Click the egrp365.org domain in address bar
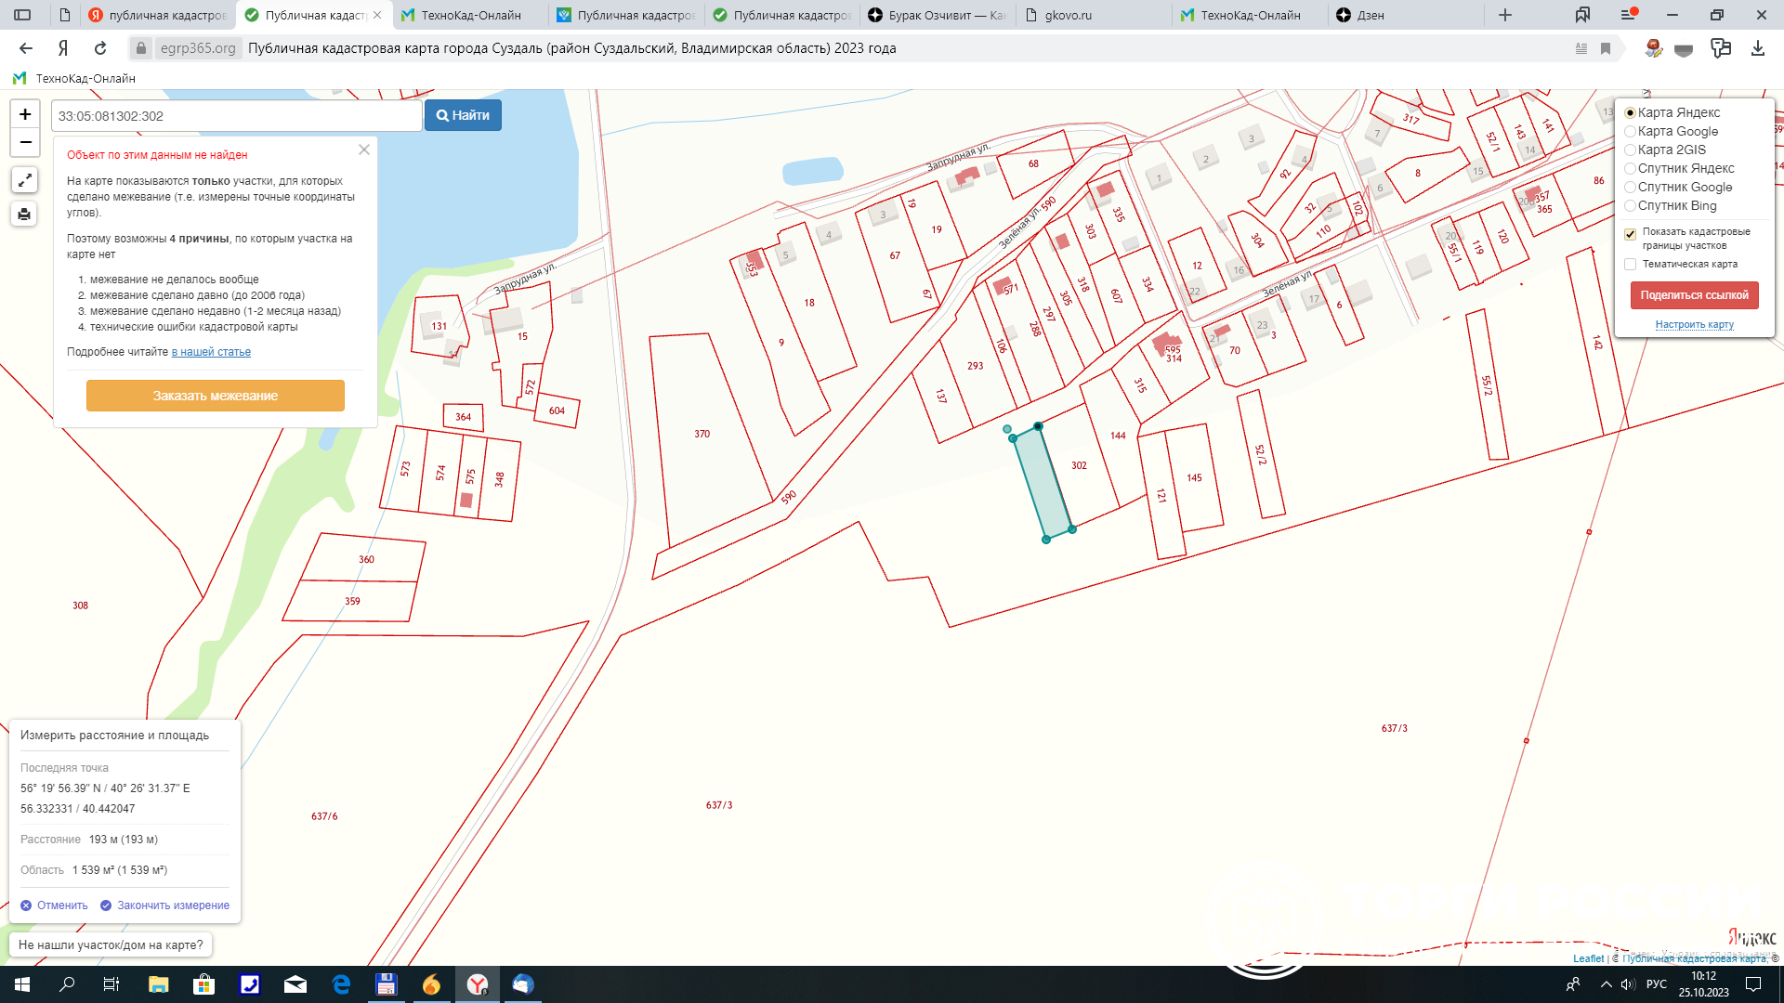The width and height of the screenshot is (1784, 1003). [198, 48]
